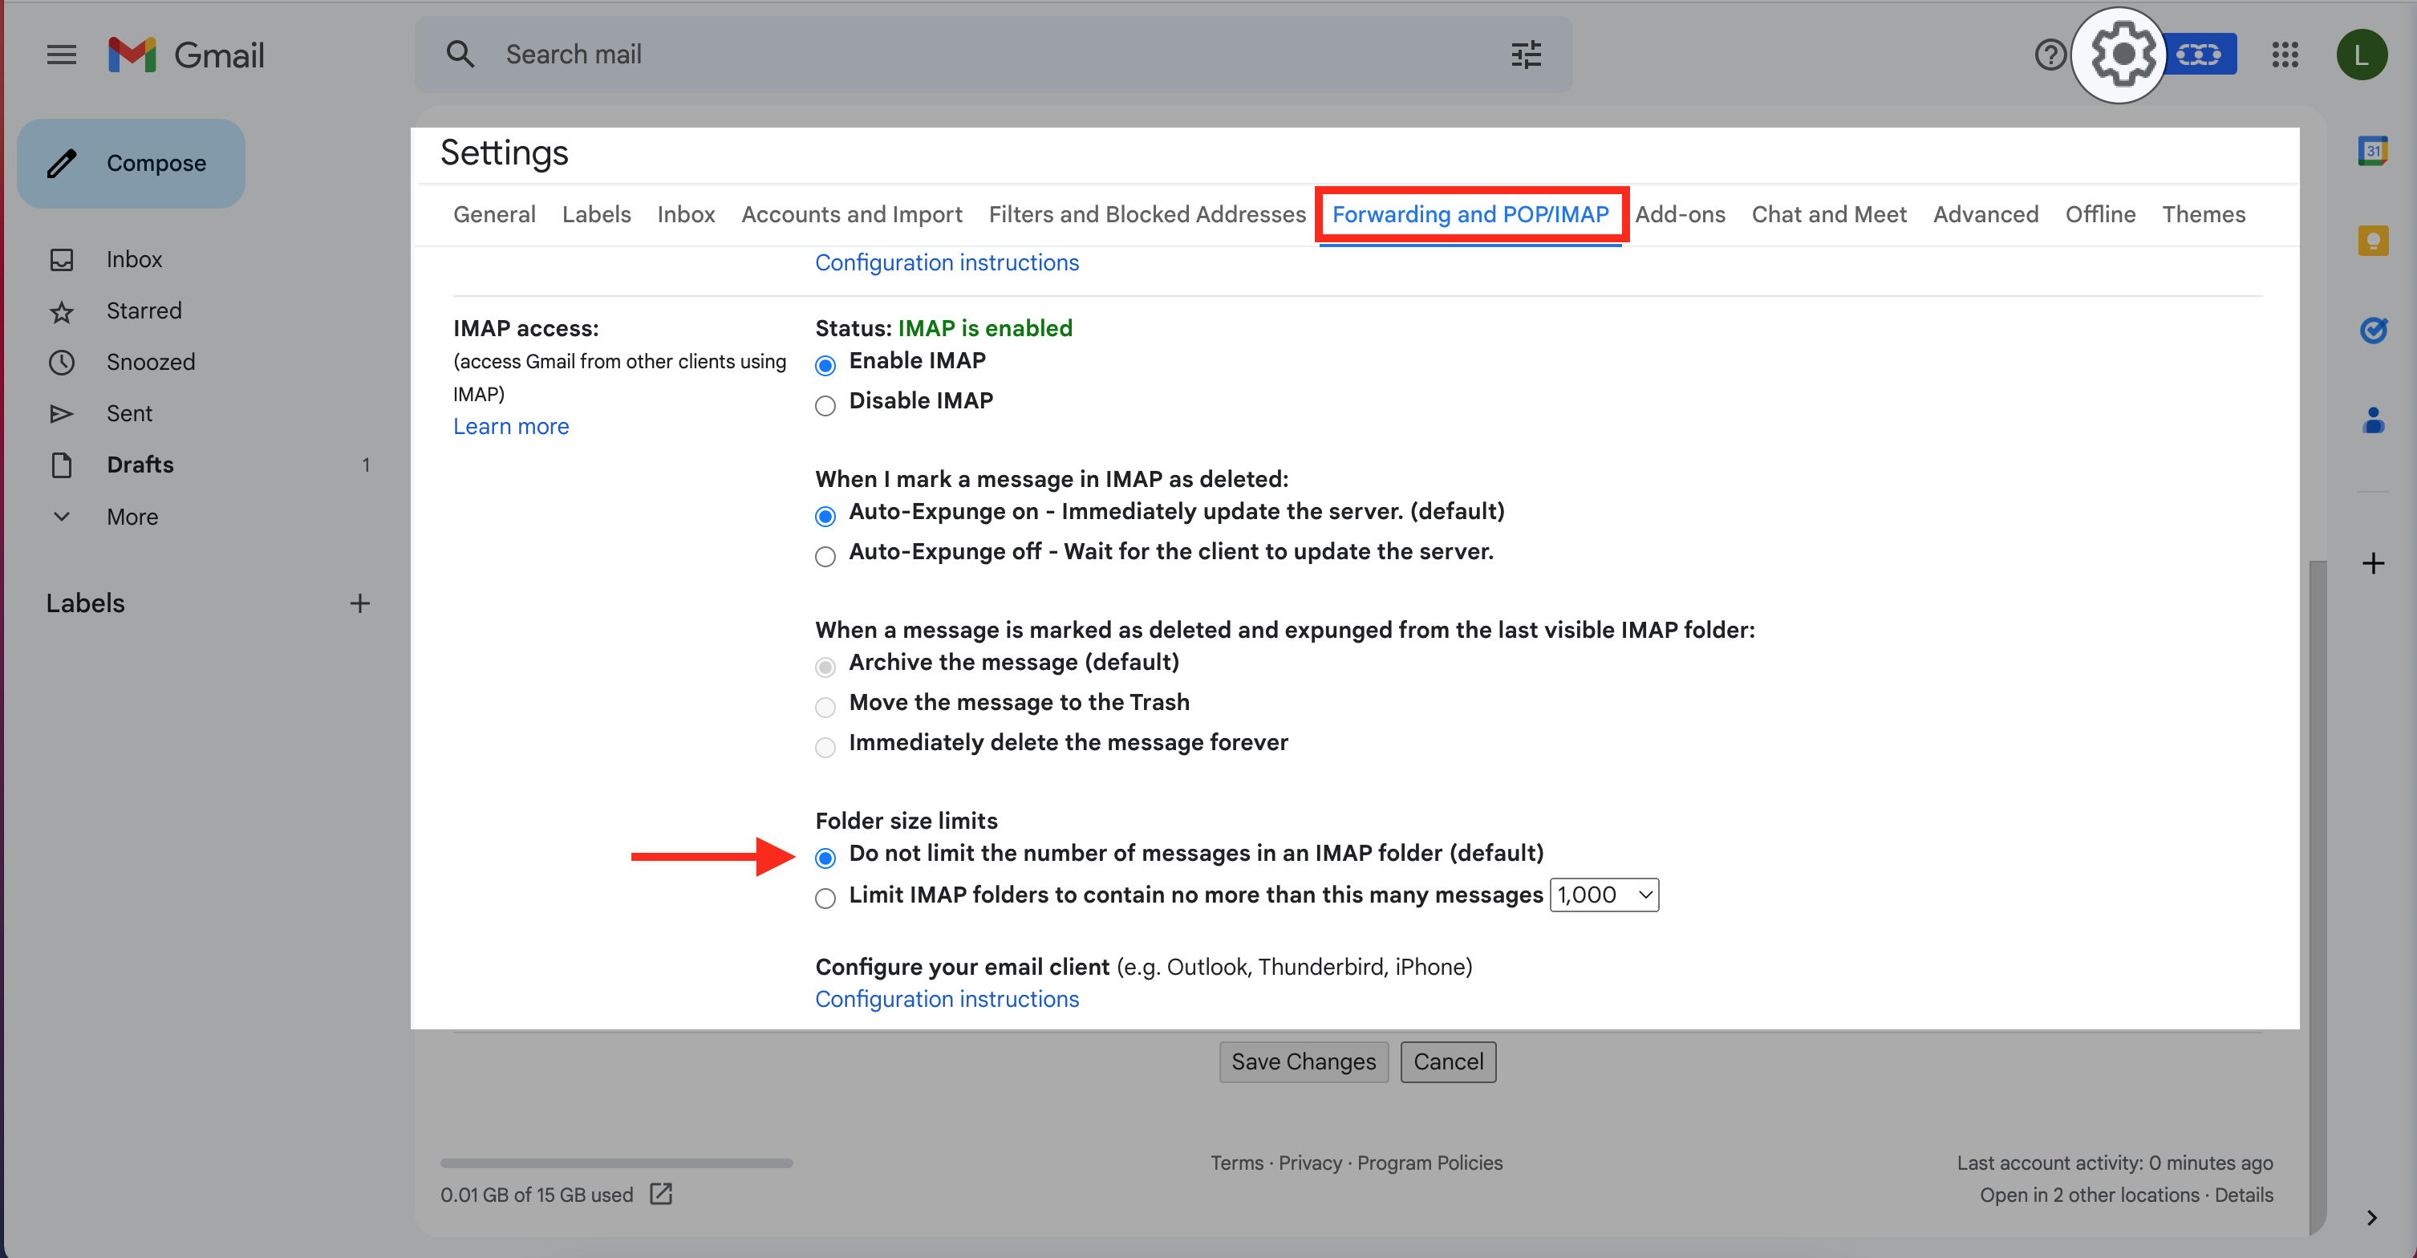
Task: Select the Disable IMAP radio button
Action: point(825,405)
